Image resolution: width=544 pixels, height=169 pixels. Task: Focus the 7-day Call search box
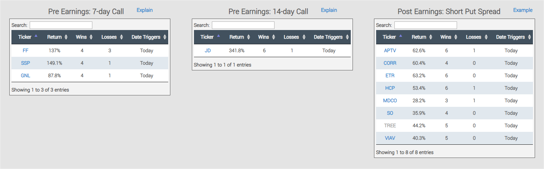61,25
